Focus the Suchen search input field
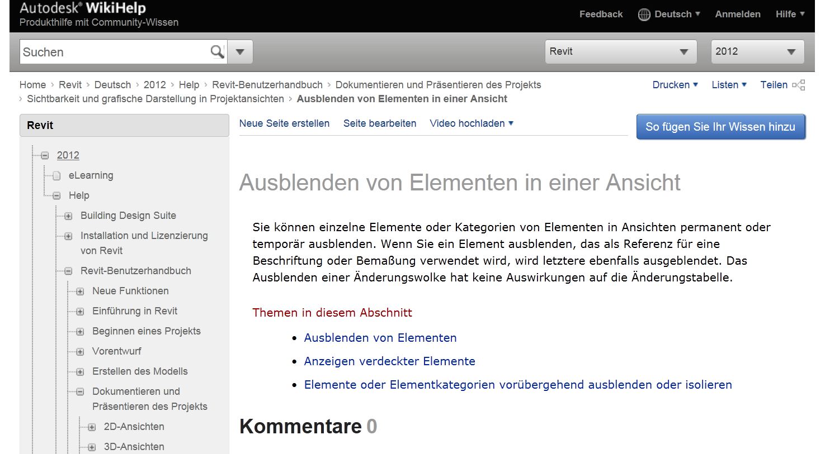The height and width of the screenshot is (454, 825). (115, 52)
